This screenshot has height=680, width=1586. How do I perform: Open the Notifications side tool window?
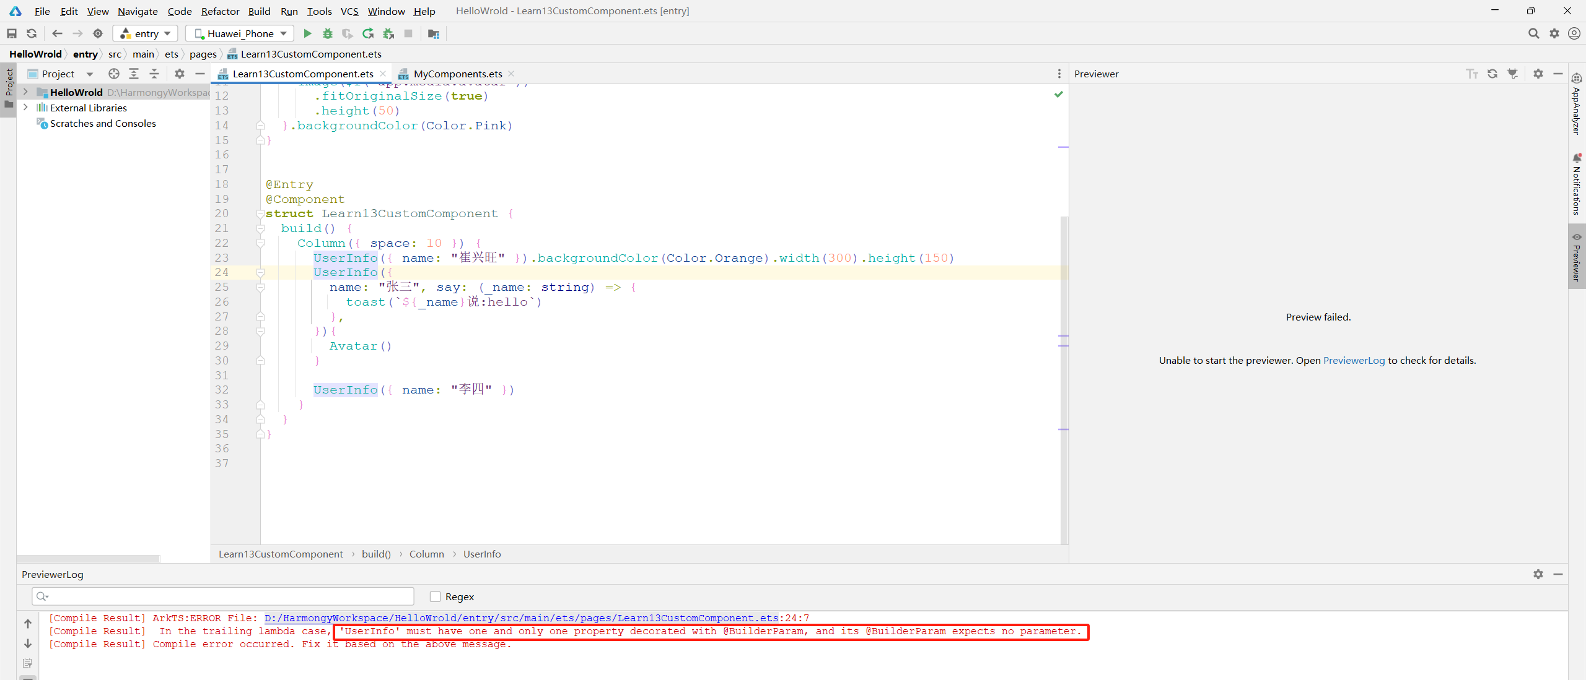click(x=1577, y=184)
